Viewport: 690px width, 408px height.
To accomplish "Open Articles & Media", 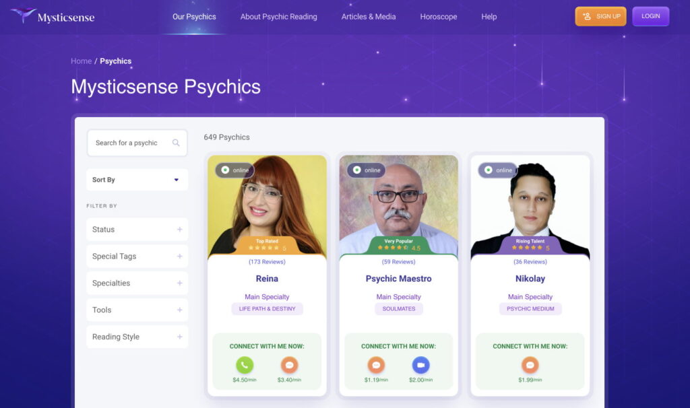I will tap(369, 17).
